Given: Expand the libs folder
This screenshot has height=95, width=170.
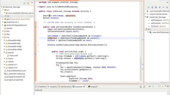Looking at the screenshot, I should point(3,34).
